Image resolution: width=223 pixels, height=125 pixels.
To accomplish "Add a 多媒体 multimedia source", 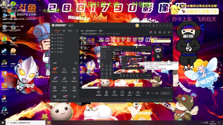I will (x=122, y=93).
